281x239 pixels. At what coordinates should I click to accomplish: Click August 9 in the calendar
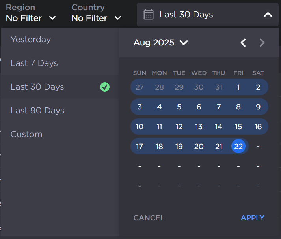pyautogui.click(x=258, y=107)
